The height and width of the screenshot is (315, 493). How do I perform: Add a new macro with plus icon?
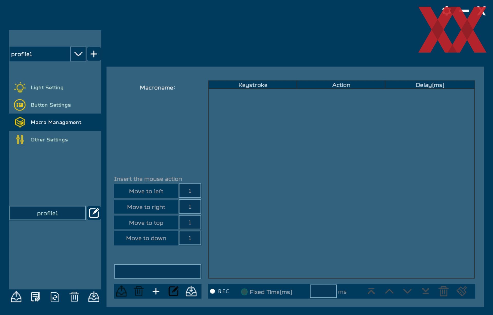[156, 291]
